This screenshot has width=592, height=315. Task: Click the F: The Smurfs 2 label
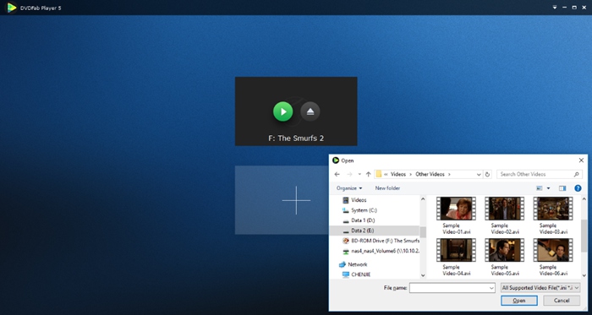click(x=296, y=138)
